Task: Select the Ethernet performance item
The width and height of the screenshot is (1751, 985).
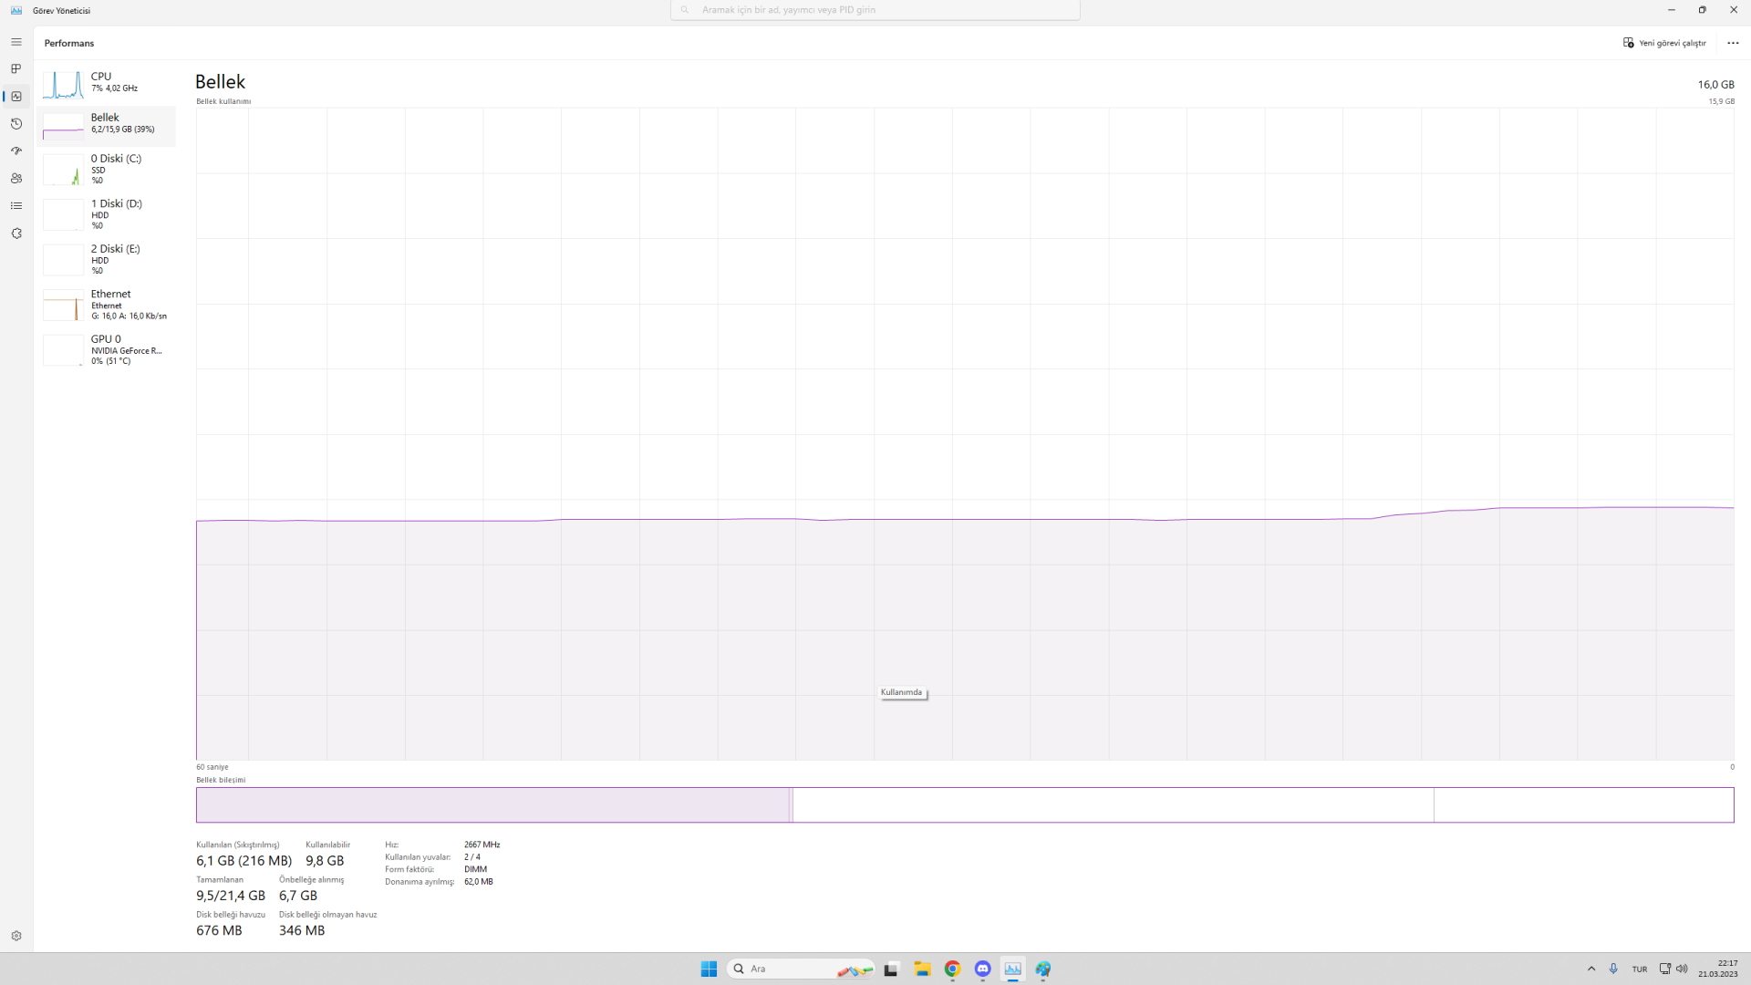Action: tap(106, 305)
